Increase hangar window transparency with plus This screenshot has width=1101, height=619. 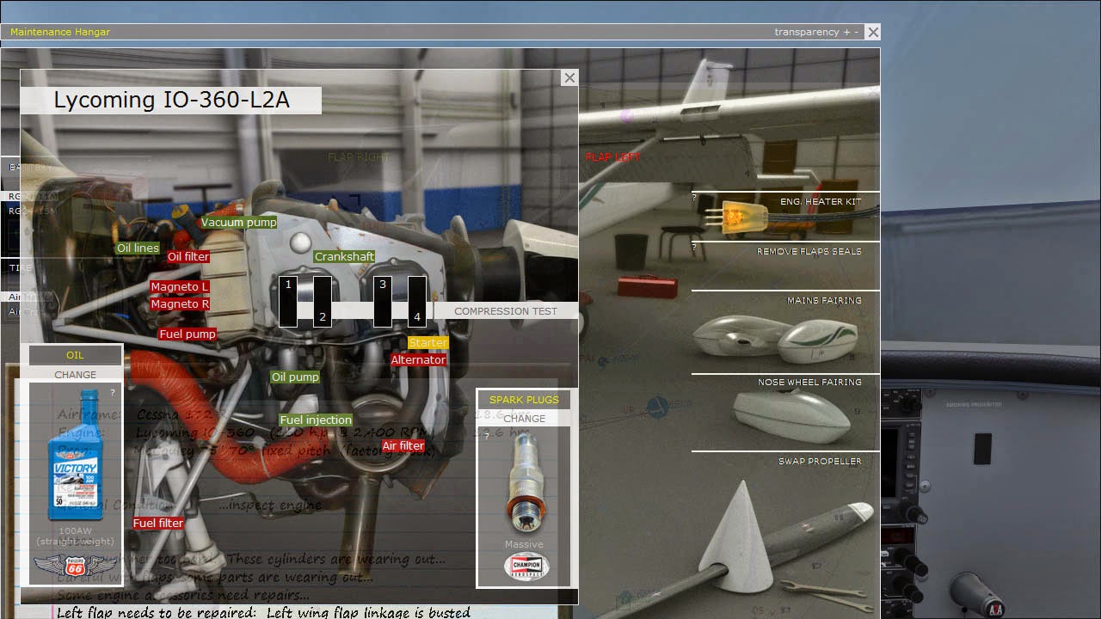click(x=846, y=32)
